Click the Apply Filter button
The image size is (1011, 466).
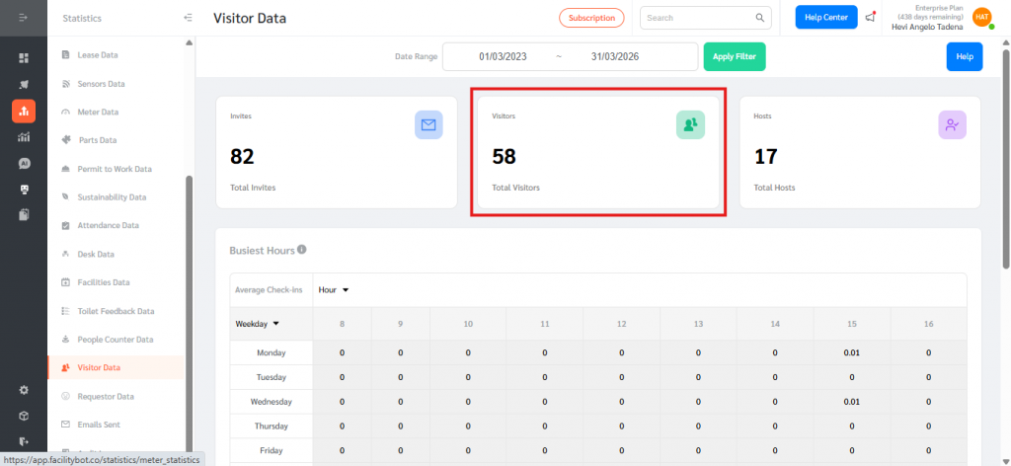734,57
